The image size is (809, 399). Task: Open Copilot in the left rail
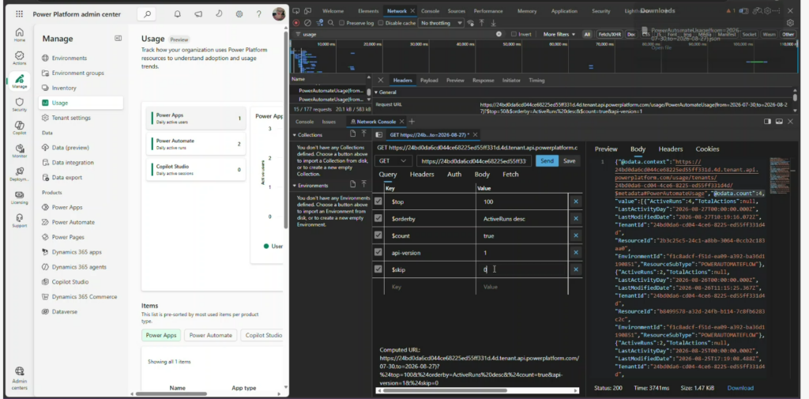pos(19,128)
